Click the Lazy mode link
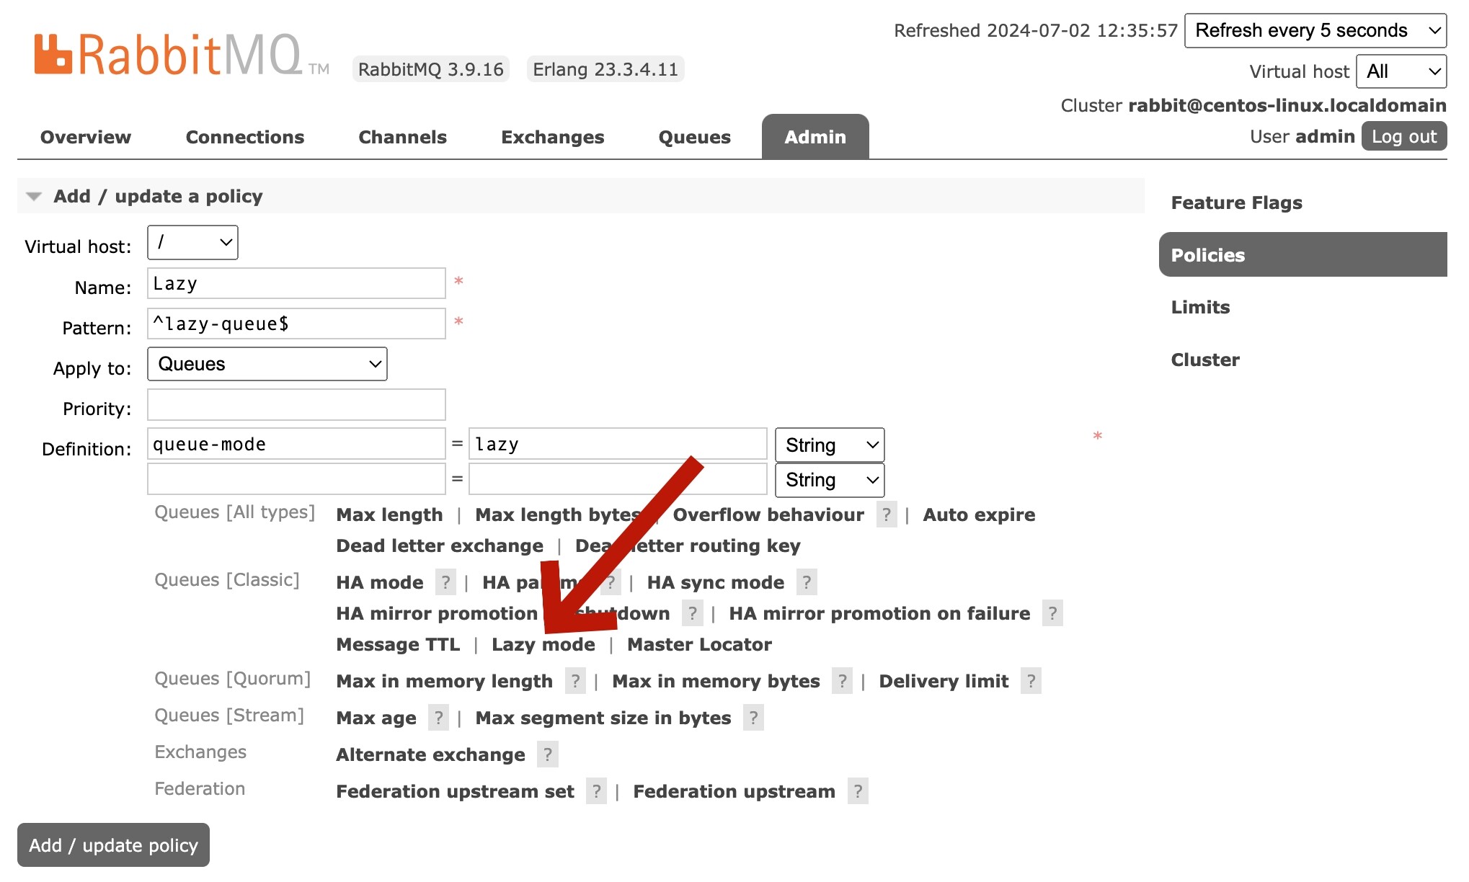Screen dimensions: 1469x882 click(543, 644)
